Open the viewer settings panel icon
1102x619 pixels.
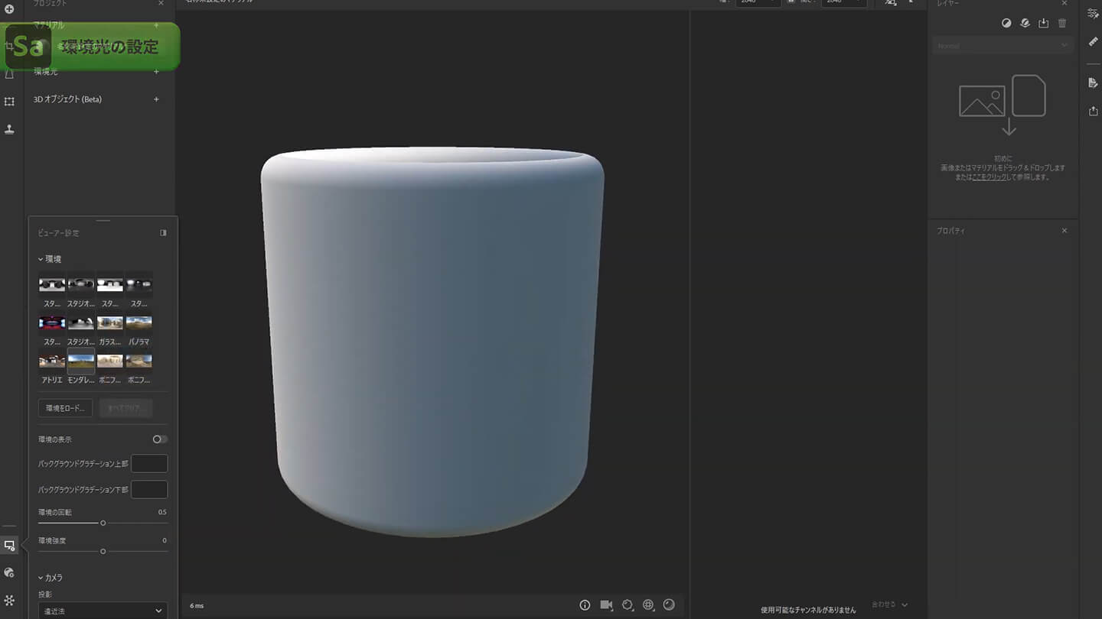9,546
